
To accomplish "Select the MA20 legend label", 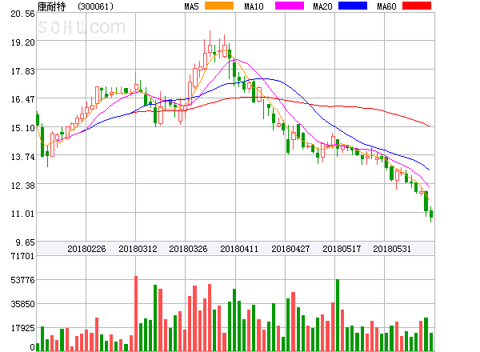I will [322, 6].
